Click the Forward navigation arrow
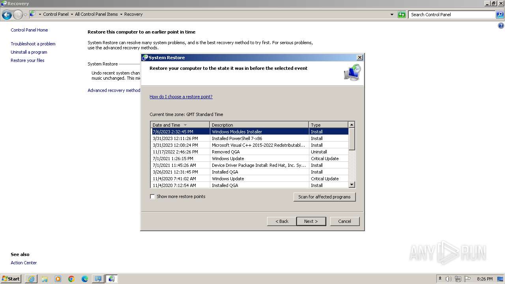 pyautogui.click(x=18, y=15)
